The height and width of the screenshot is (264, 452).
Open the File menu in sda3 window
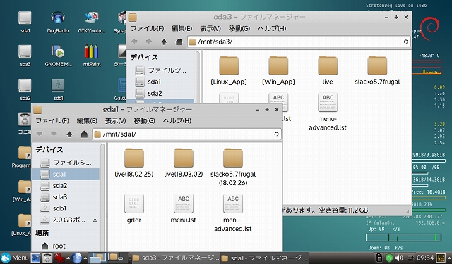pyautogui.click(x=148, y=28)
